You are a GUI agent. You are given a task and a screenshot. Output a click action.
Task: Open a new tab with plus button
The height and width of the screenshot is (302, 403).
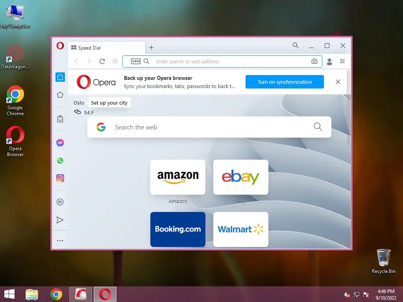click(x=152, y=47)
